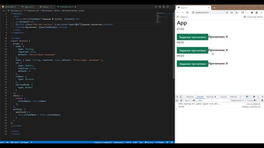
Task: Click errors and warnings count in status bar
Action: [x=15, y=142]
